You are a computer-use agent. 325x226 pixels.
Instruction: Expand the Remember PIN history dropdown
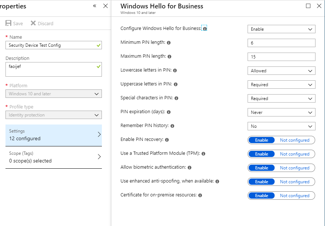click(x=281, y=126)
